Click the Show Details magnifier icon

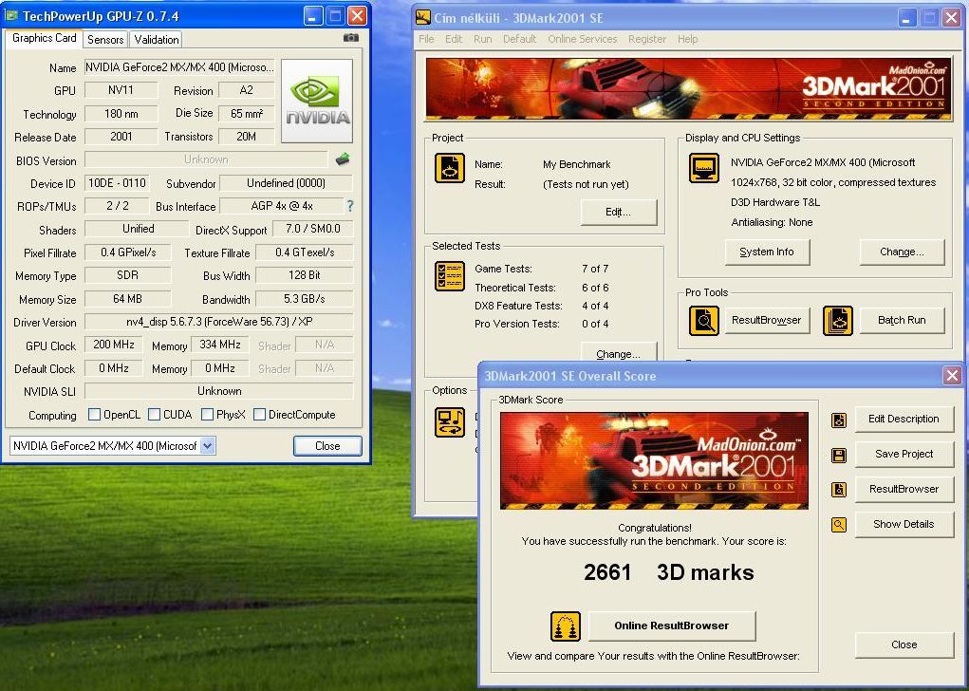pyautogui.click(x=839, y=525)
